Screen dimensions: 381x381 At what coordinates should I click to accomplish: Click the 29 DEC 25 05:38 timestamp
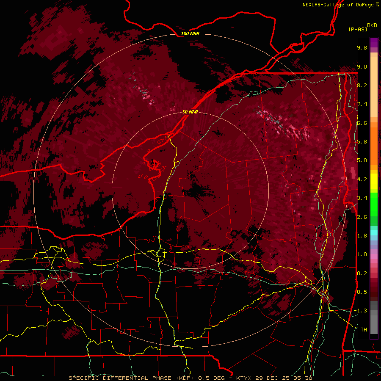(284, 378)
